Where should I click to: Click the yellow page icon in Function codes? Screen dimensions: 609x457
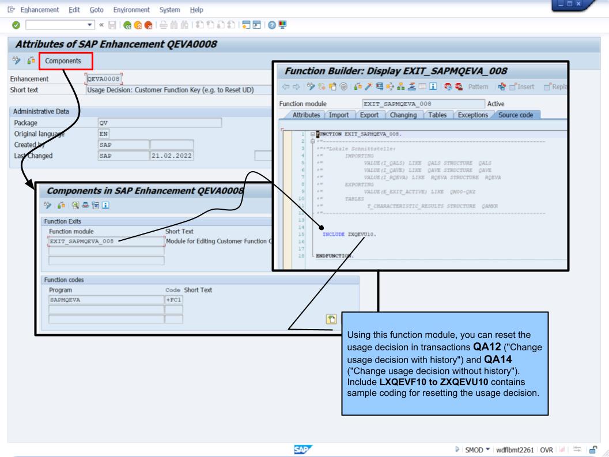point(331,319)
